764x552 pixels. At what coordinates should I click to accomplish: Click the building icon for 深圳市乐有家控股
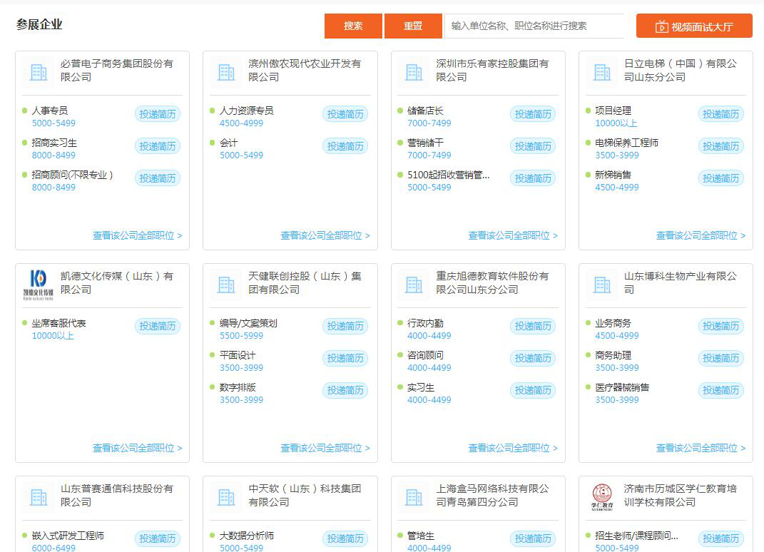[414, 72]
